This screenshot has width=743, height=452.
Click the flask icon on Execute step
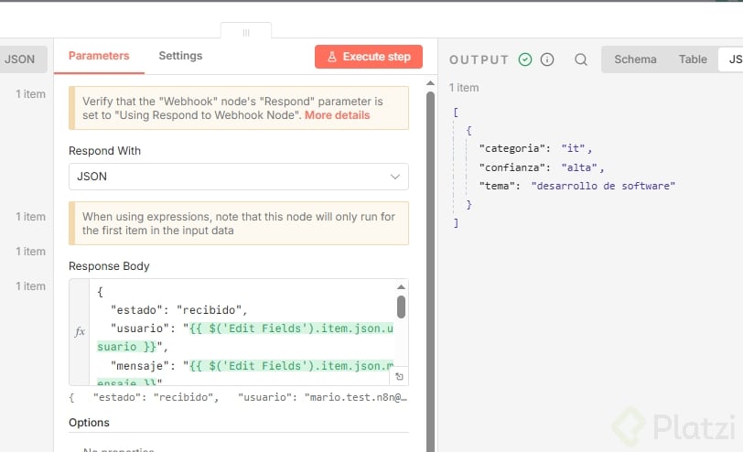(x=332, y=57)
